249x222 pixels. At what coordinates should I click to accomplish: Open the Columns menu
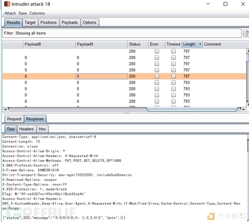click(x=37, y=13)
